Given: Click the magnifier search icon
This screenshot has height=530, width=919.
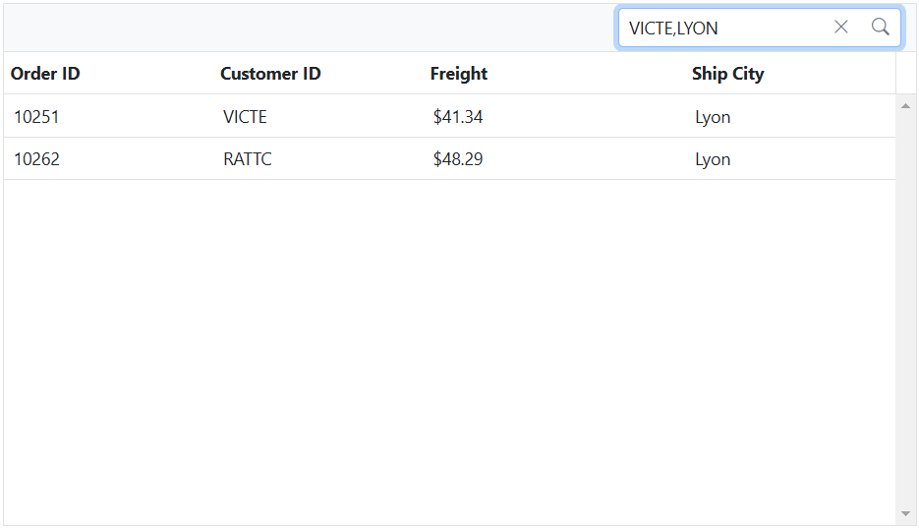Looking at the screenshot, I should click(880, 27).
